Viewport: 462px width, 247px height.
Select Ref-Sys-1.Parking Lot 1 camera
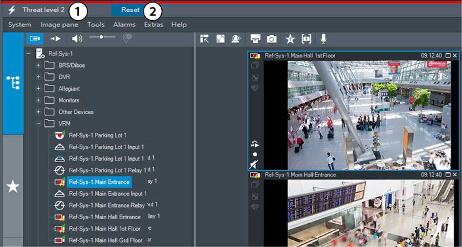pos(97,135)
